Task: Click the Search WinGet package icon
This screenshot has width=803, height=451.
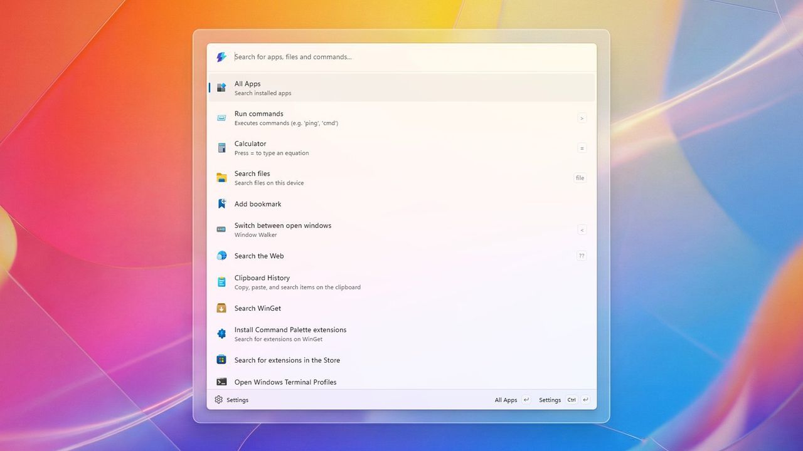Action: [221, 308]
